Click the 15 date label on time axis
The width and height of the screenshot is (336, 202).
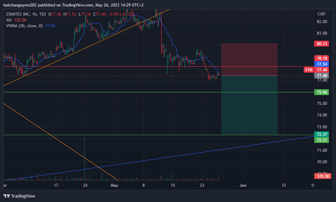pyautogui.click(x=173, y=185)
